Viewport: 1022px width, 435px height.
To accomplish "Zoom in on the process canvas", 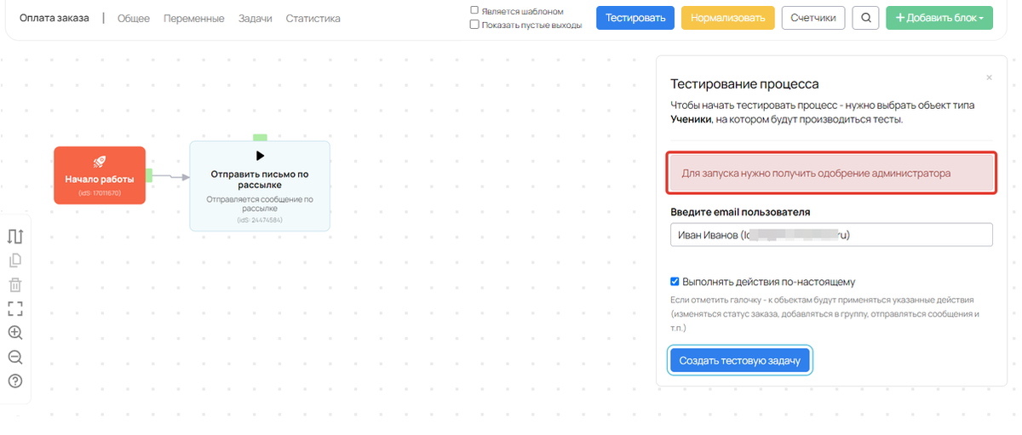I will [14, 333].
